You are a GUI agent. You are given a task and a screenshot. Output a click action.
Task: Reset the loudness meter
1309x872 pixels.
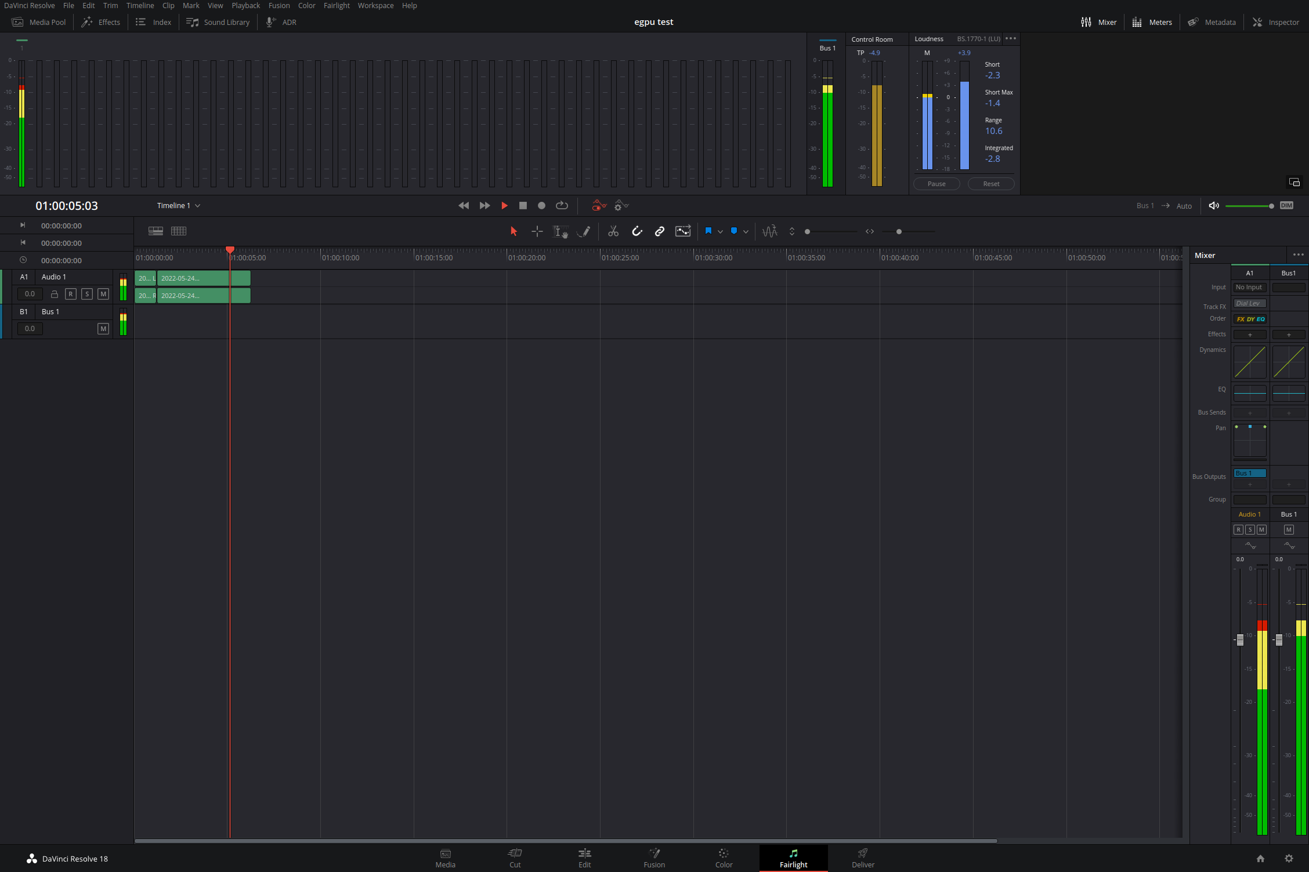991,184
